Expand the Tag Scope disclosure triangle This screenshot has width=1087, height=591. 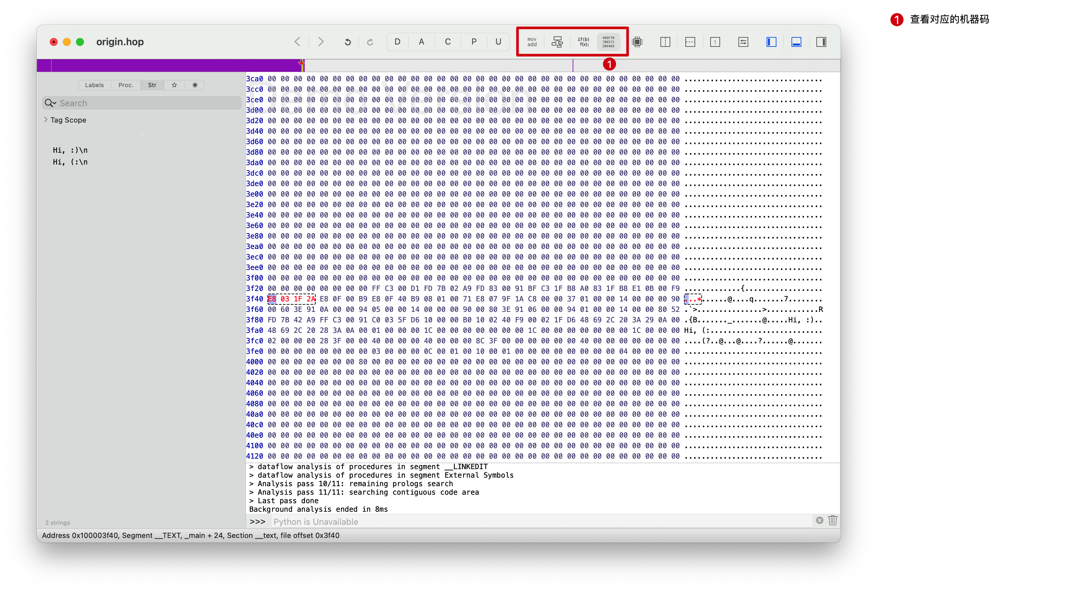click(46, 120)
